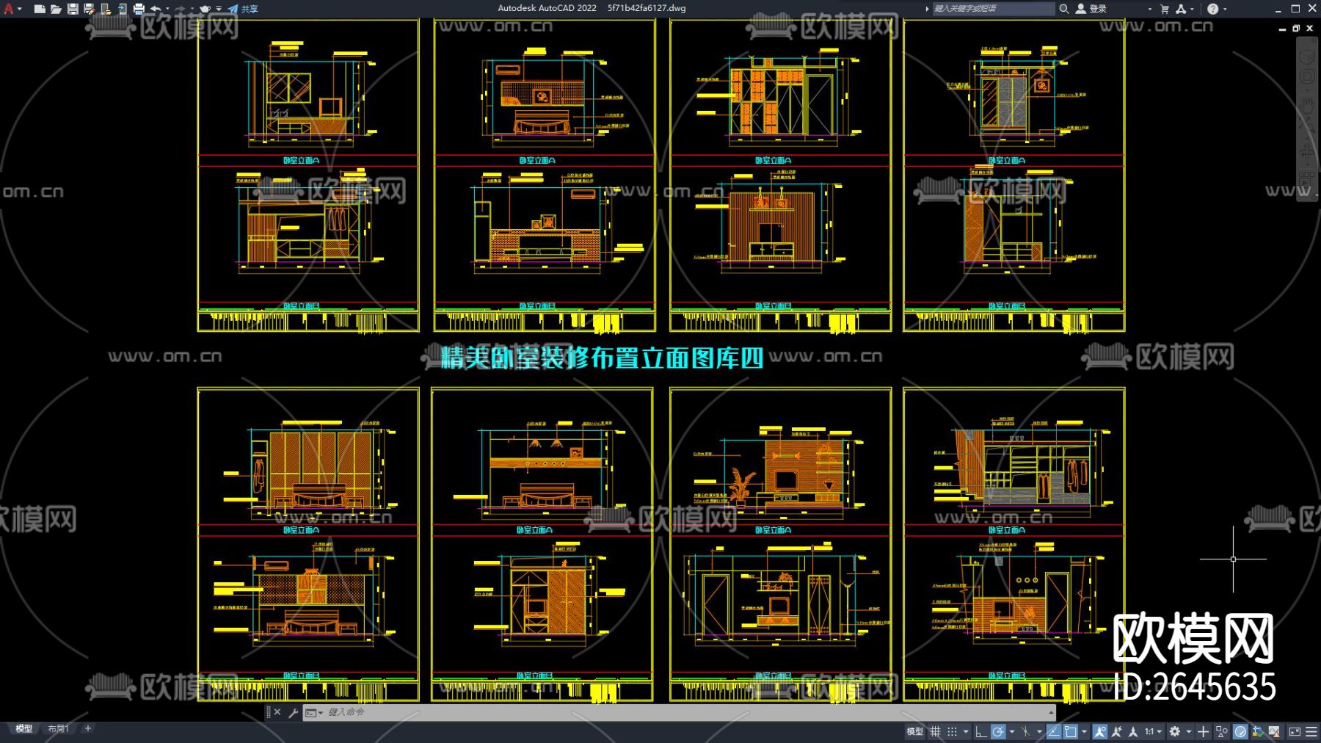The width and height of the screenshot is (1321, 743).
Task: Switch to the 布局1 layout tab
Action: coord(58,728)
